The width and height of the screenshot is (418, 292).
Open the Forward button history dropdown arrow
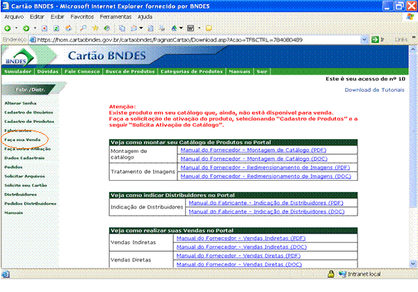pyautogui.click(x=35, y=28)
